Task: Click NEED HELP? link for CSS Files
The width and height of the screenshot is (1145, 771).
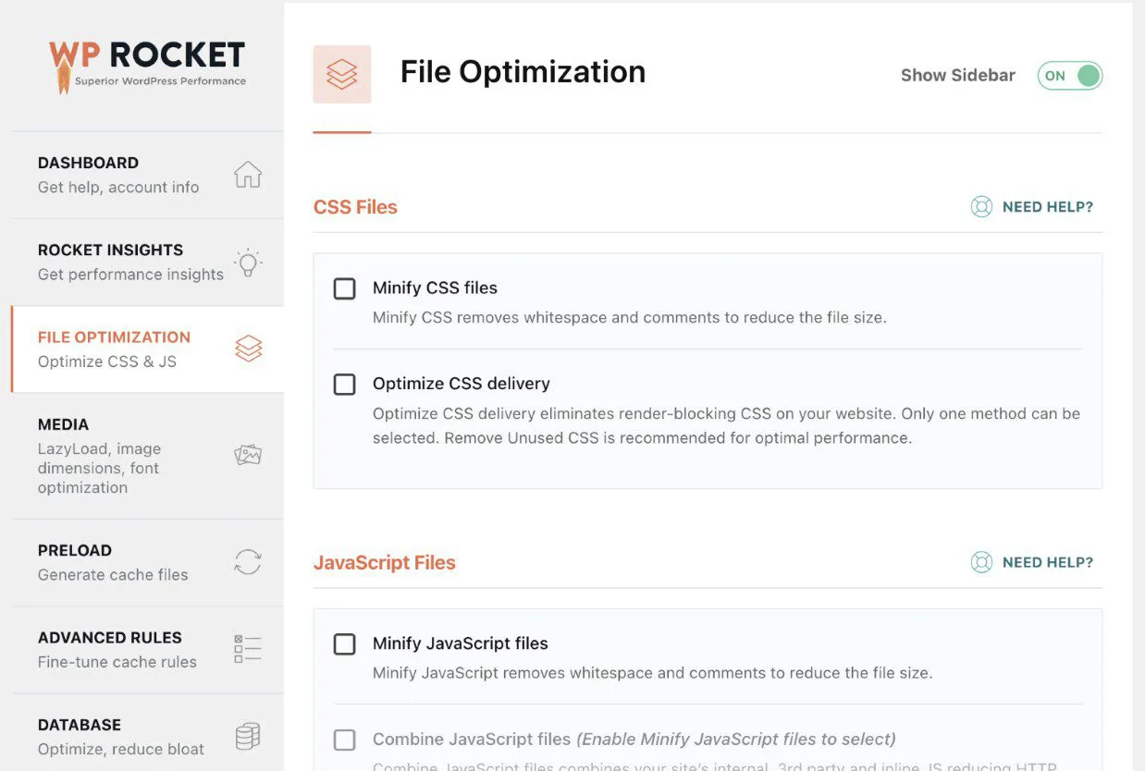Action: 1048,207
